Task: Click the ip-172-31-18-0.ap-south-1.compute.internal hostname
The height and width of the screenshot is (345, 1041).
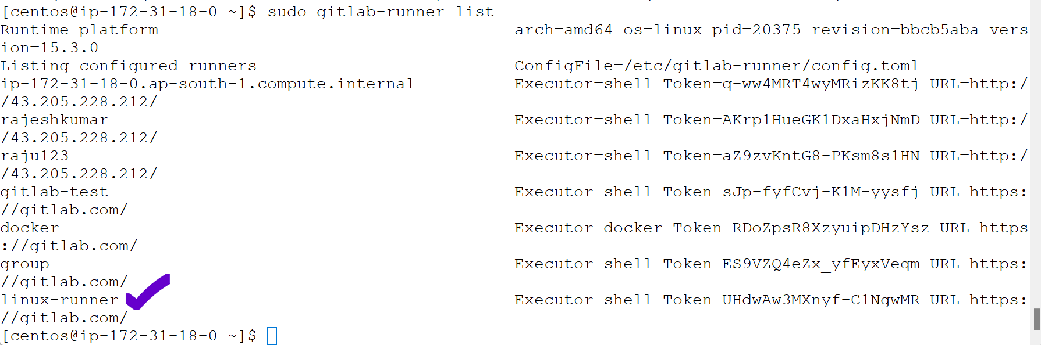Action: (207, 84)
